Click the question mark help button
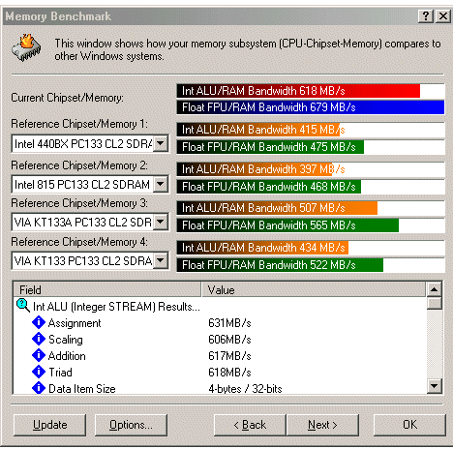 [x=426, y=15]
